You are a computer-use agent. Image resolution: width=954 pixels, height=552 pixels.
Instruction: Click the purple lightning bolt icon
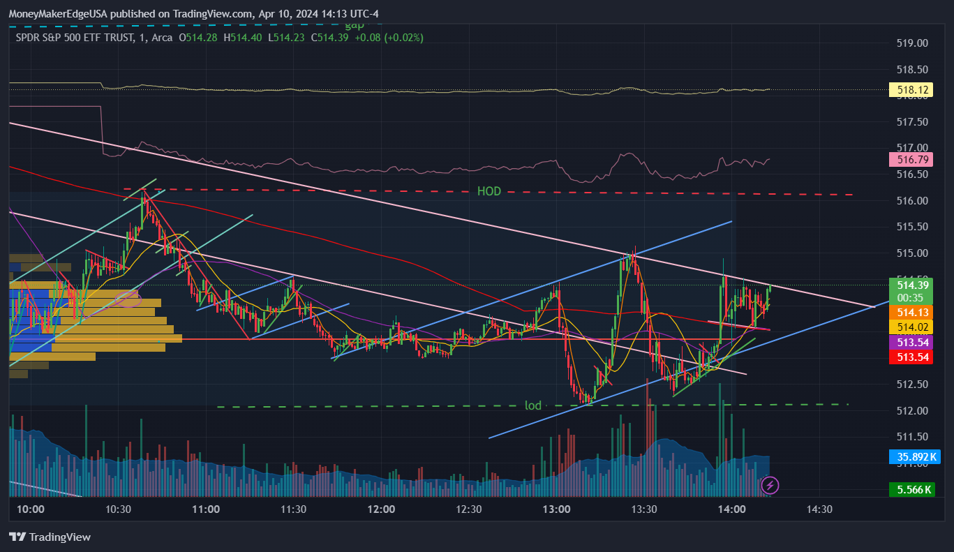(770, 484)
